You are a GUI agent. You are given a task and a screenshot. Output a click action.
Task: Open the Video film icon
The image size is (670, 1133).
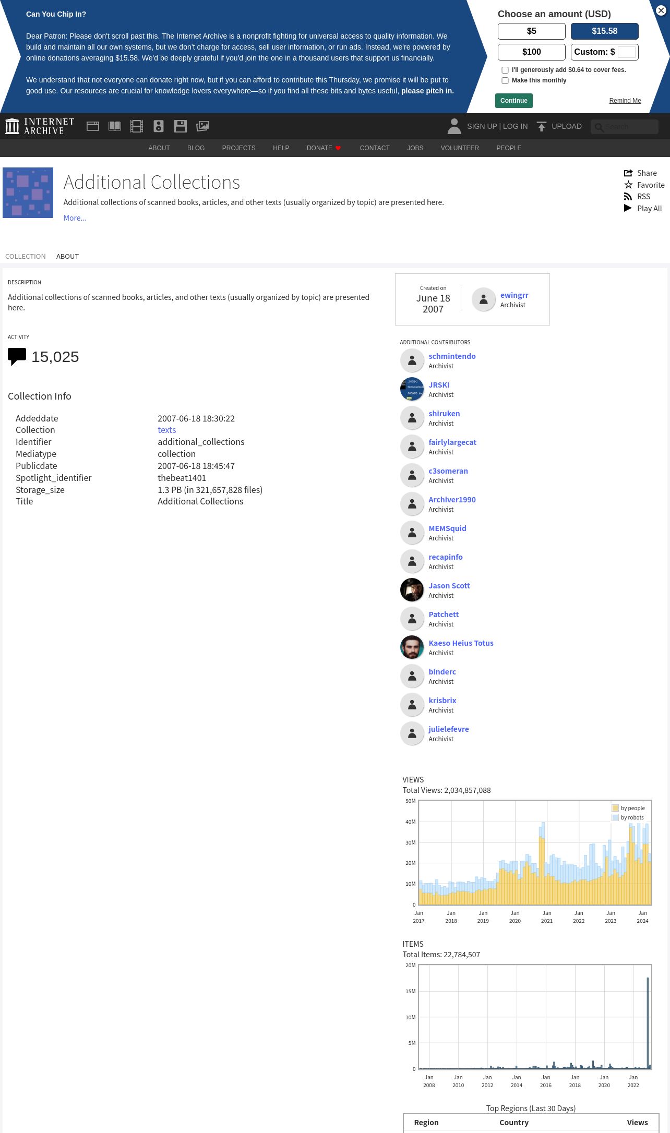[x=137, y=126]
